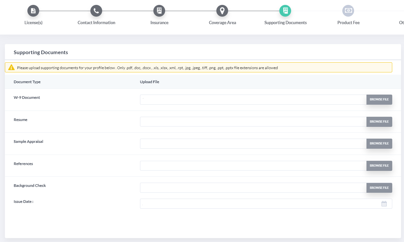The image size is (404, 242).
Task: Go to the Insurance step label
Action: [x=159, y=23]
